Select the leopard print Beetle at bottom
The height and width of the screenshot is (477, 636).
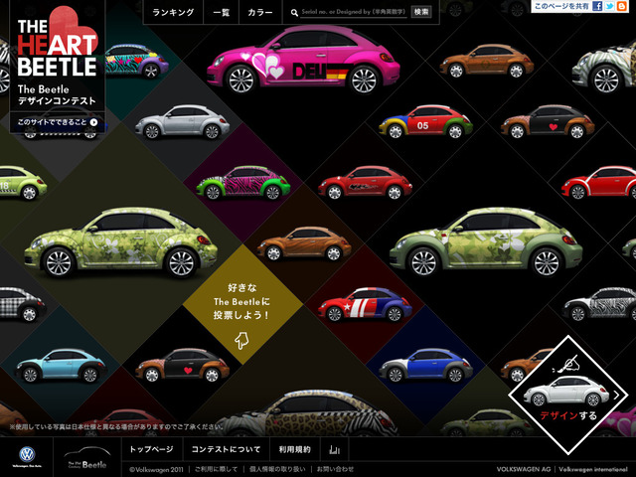[303, 413]
